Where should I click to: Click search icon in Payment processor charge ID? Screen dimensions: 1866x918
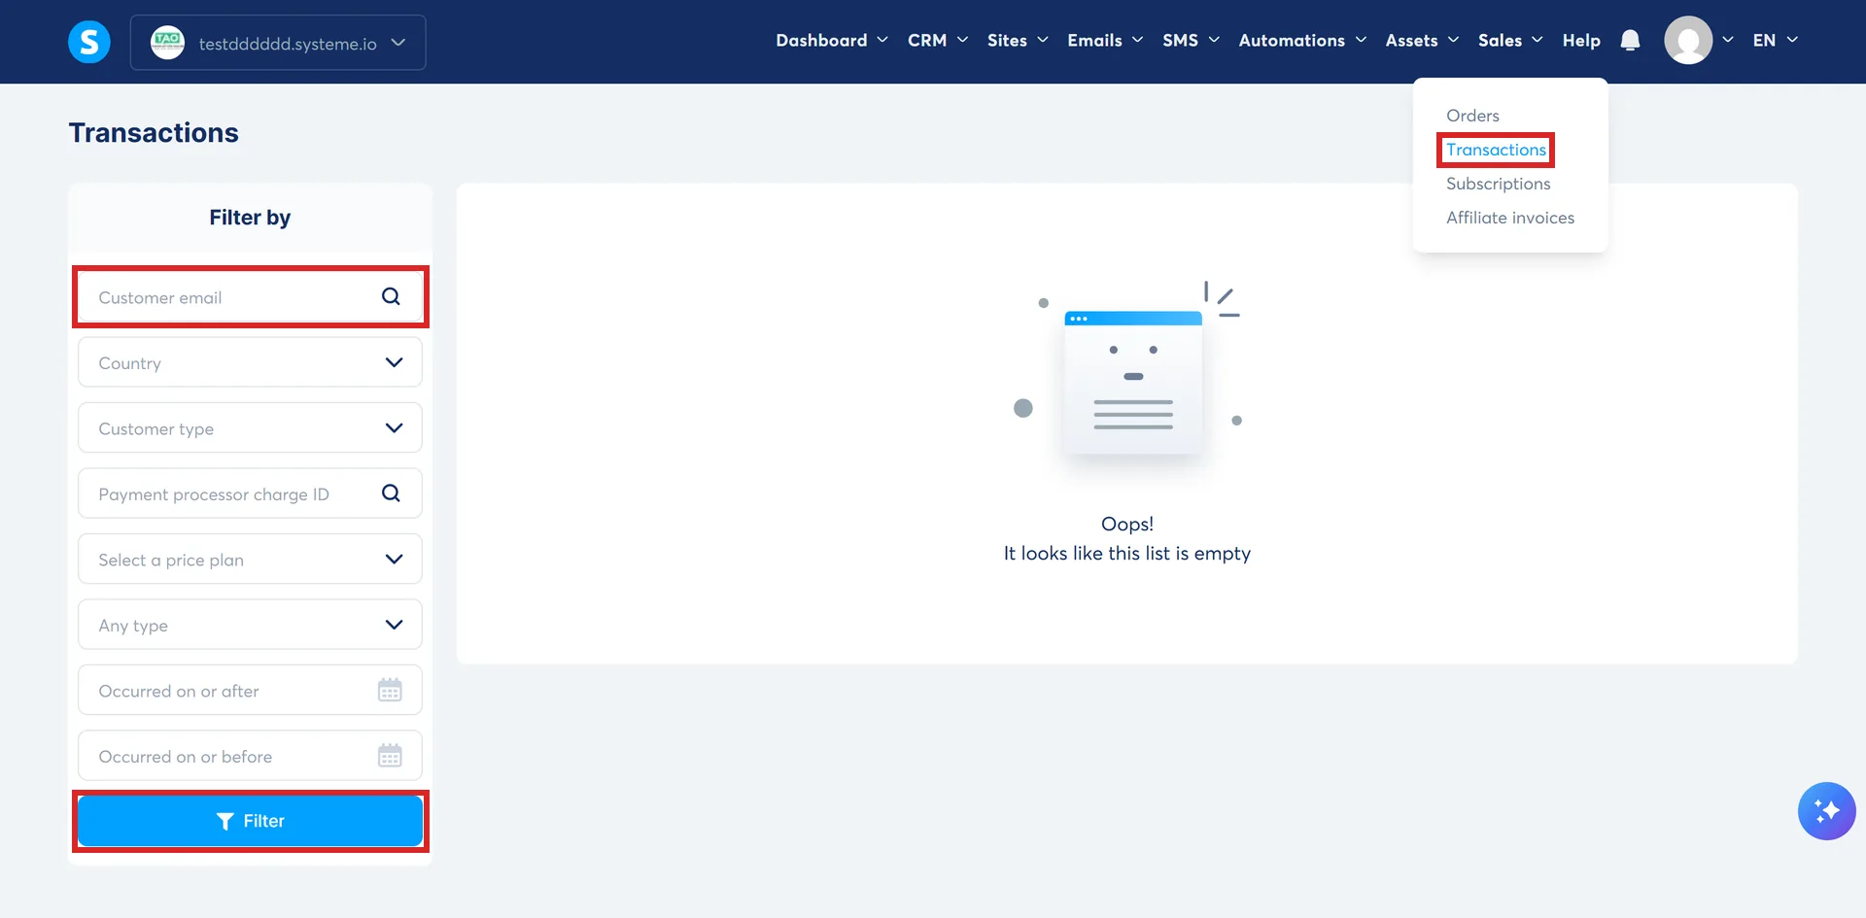click(x=391, y=493)
